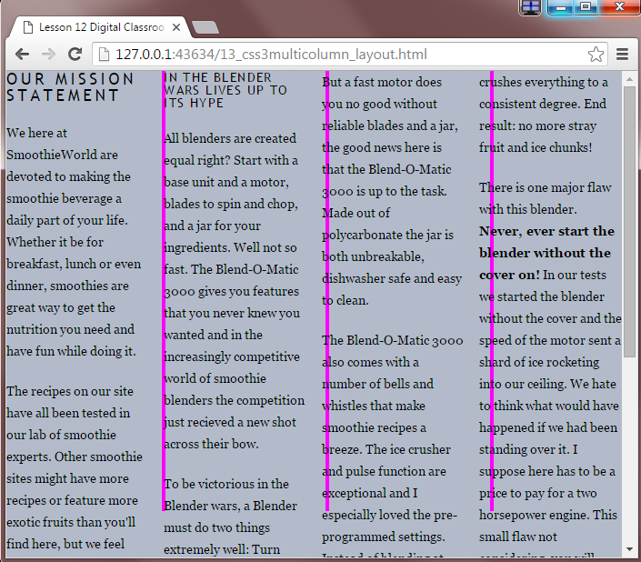This screenshot has width=641, height=562.
Task: Bookmark this page with the star icon
Action: [596, 55]
